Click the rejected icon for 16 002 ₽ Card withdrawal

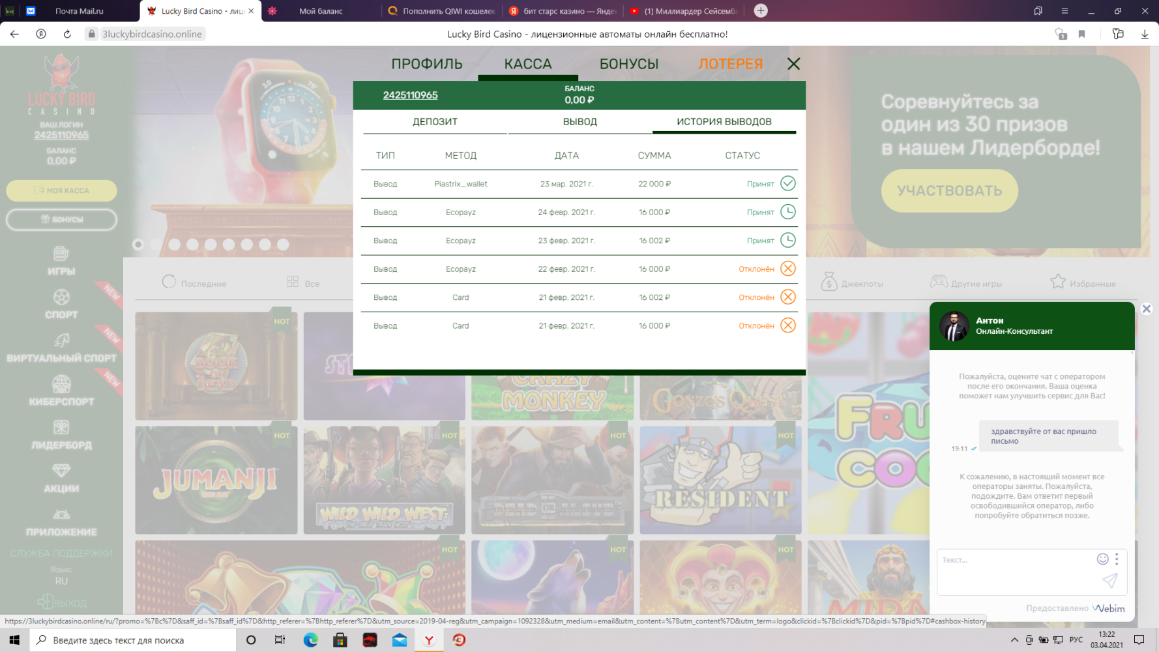(788, 297)
